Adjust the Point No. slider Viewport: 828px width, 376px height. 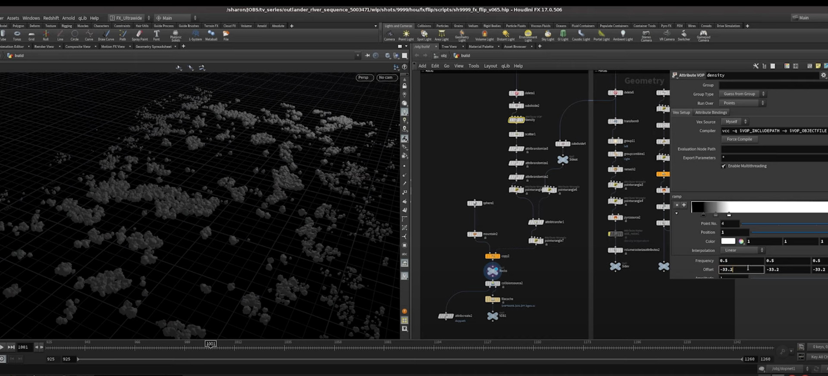pos(784,223)
